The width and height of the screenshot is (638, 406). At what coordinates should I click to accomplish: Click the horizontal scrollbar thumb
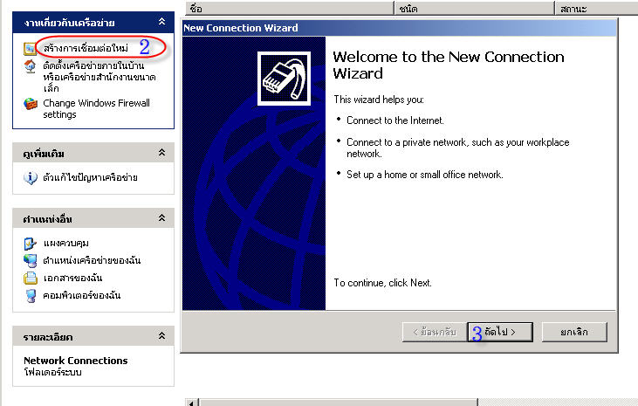[x=338, y=403]
